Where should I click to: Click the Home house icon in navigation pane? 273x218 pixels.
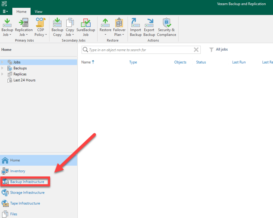[5, 160]
